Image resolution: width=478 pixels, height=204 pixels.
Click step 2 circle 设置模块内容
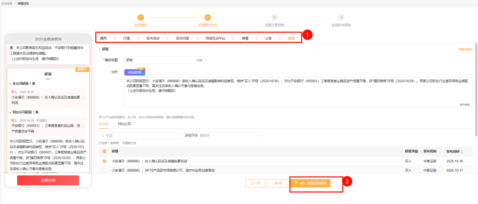click(208, 17)
